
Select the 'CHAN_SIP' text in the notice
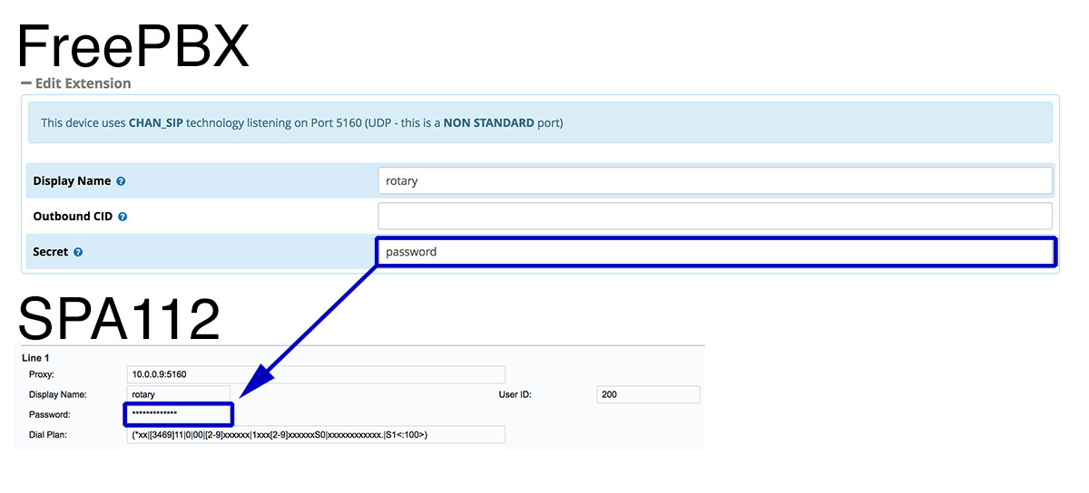point(156,122)
